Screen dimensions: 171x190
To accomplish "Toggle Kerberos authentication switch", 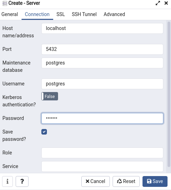I will pos(50,96).
